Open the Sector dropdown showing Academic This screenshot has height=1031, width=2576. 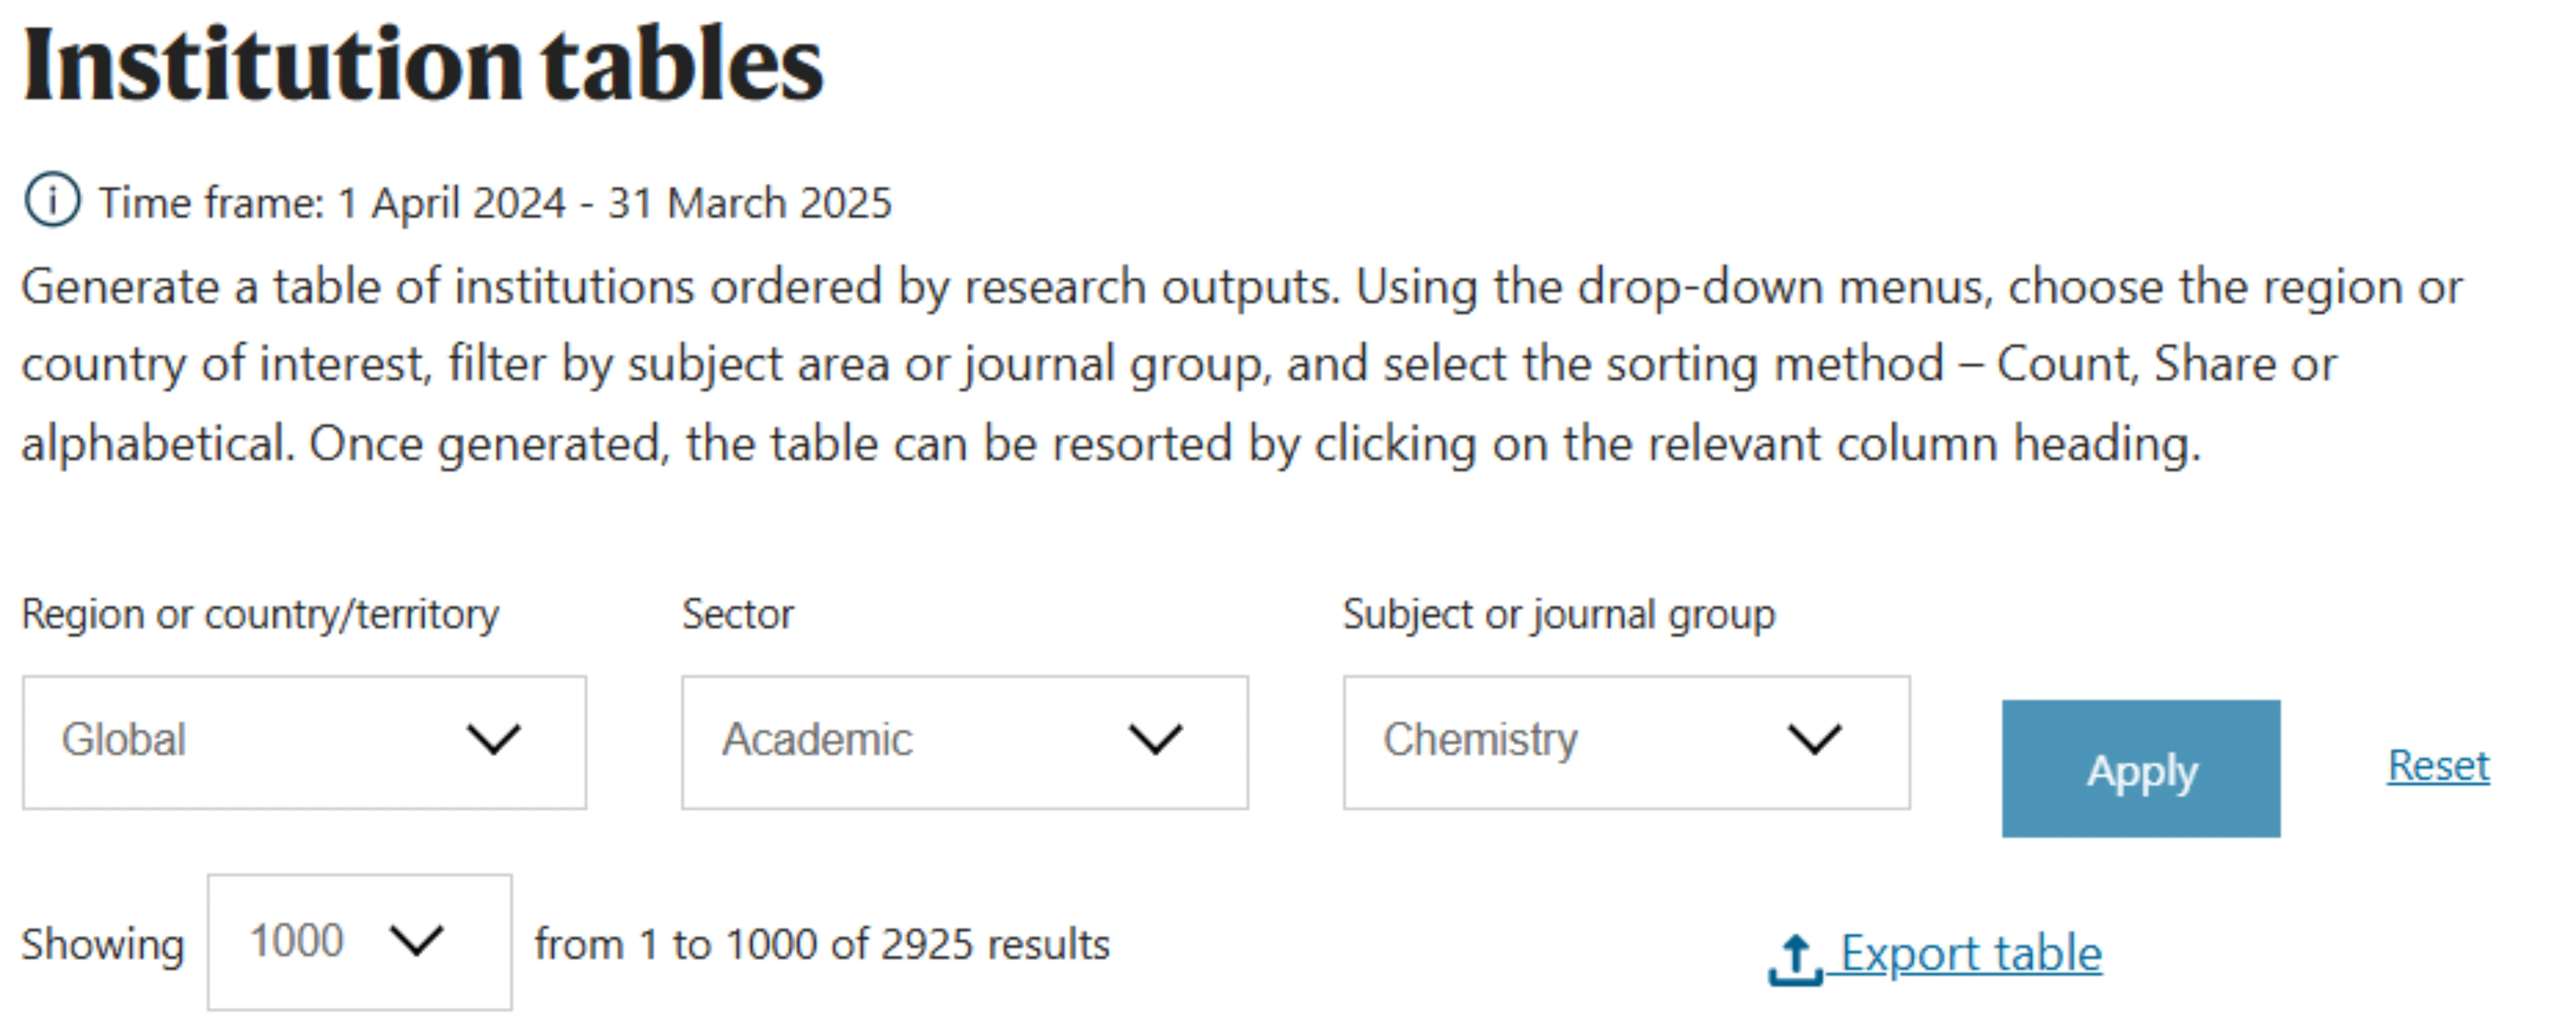[x=965, y=742]
